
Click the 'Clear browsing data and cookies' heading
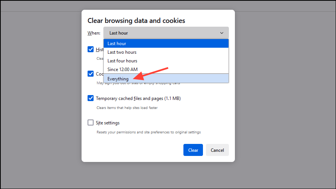[136, 21]
